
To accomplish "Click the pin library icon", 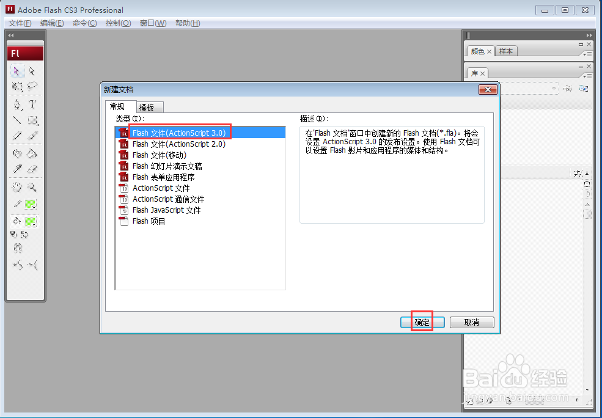I will [x=567, y=89].
